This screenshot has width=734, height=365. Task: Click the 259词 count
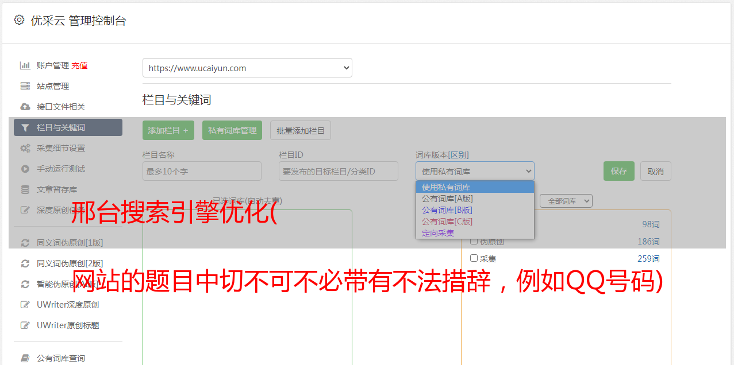648,259
